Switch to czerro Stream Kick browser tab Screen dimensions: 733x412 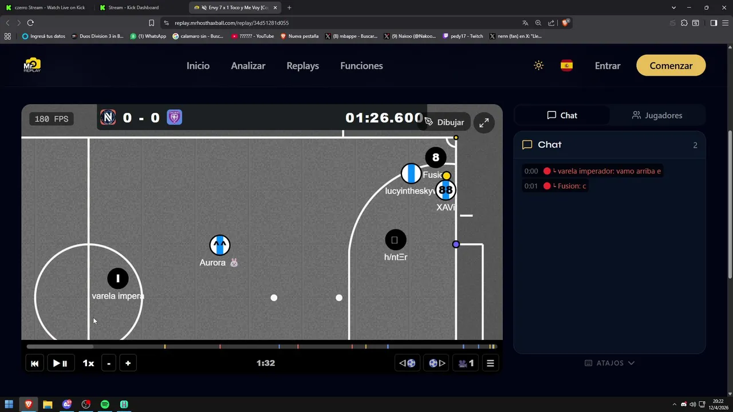(47, 7)
